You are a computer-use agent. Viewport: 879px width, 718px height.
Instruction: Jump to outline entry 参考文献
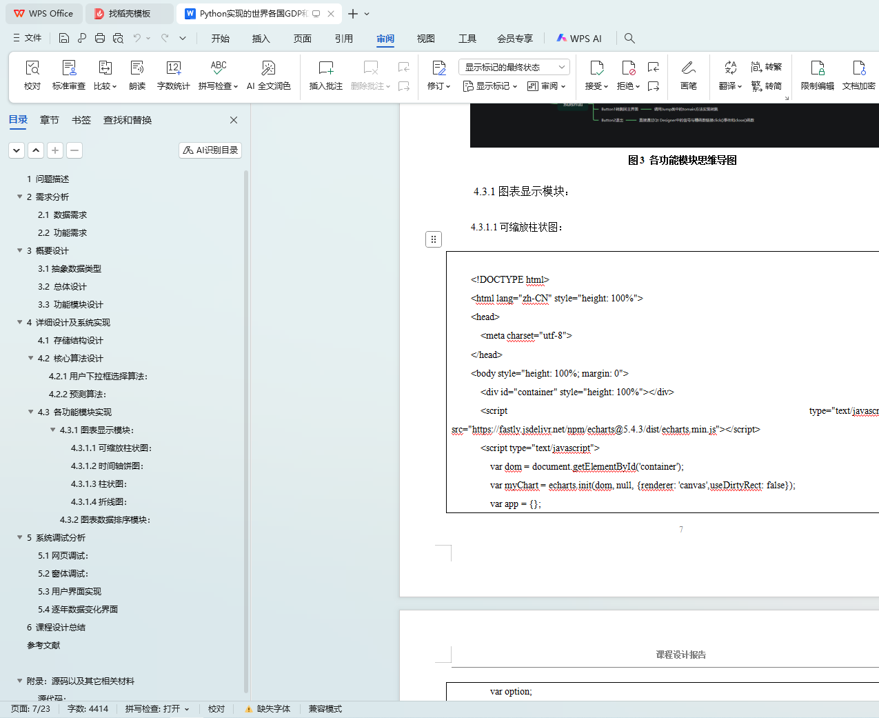click(43, 645)
